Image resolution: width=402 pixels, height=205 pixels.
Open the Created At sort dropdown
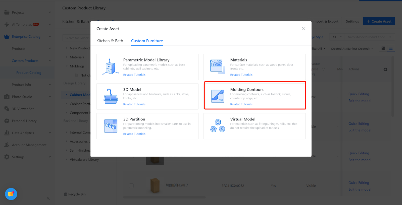(x=352, y=49)
